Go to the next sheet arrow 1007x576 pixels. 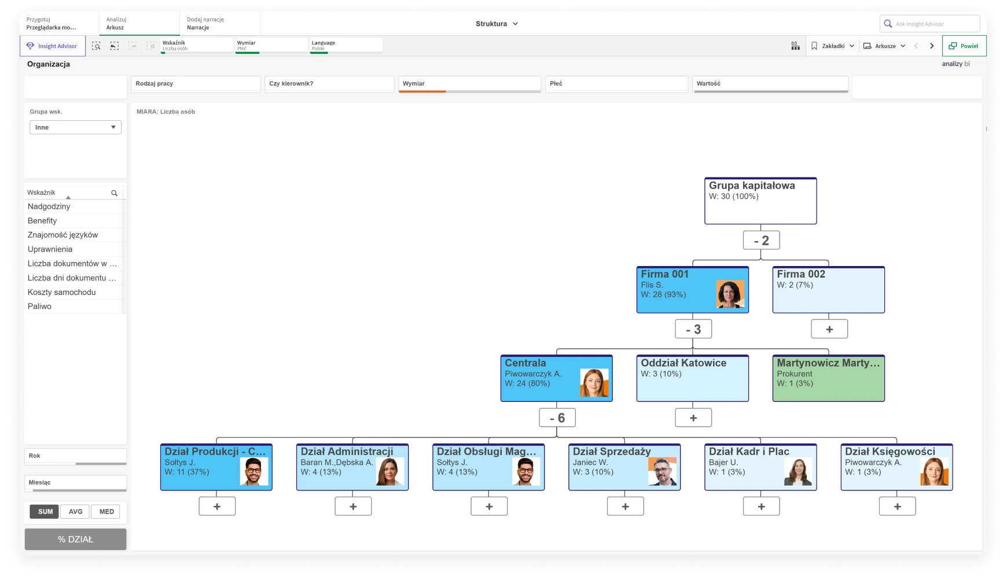(932, 46)
